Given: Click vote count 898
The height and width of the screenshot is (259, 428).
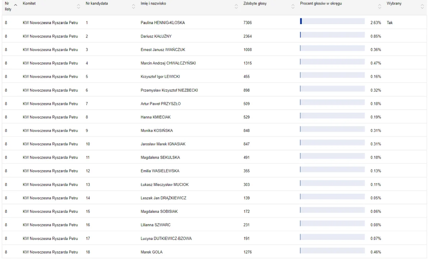Looking at the screenshot, I should coord(246,90).
